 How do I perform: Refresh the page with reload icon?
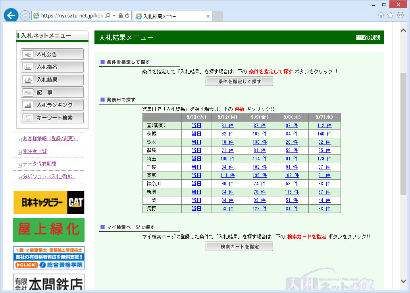(127, 16)
